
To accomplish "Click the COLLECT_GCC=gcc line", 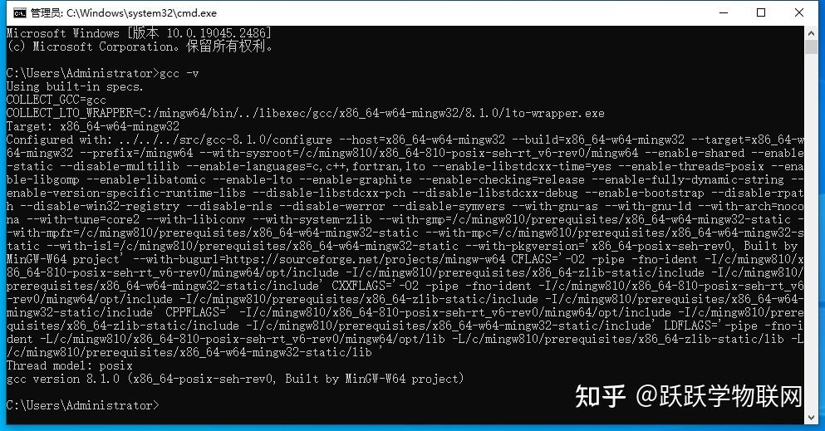I will point(56,100).
